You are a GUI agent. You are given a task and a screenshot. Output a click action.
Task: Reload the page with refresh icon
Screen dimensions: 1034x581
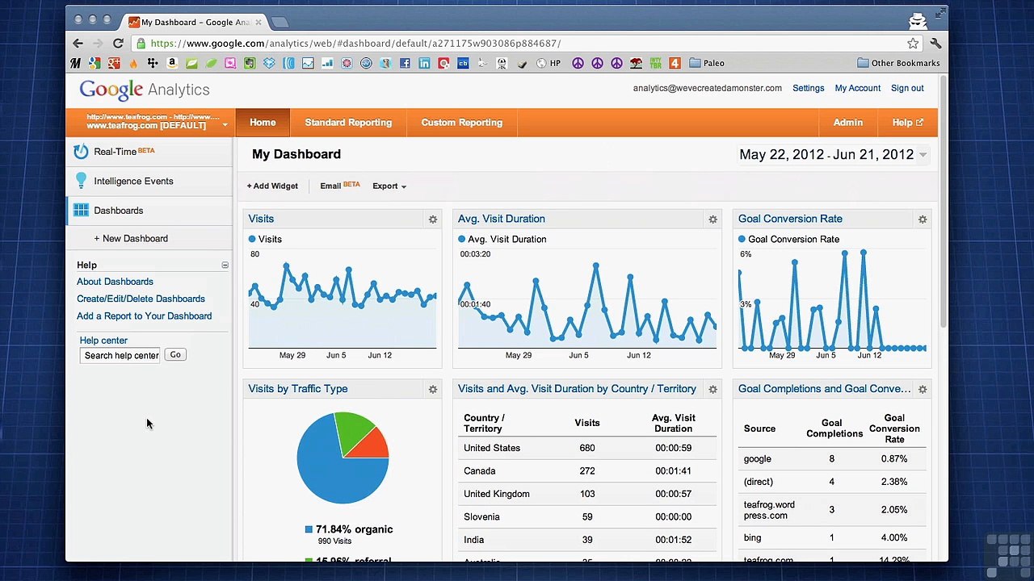pyautogui.click(x=118, y=44)
